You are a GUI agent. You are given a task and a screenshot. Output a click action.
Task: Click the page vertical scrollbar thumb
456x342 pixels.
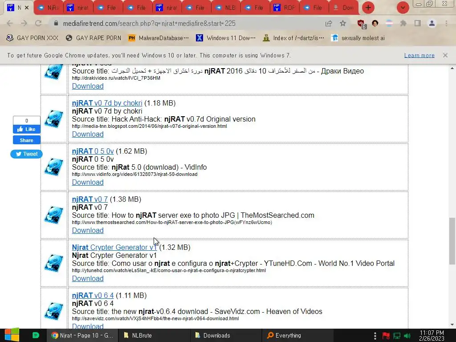[452, 241]
